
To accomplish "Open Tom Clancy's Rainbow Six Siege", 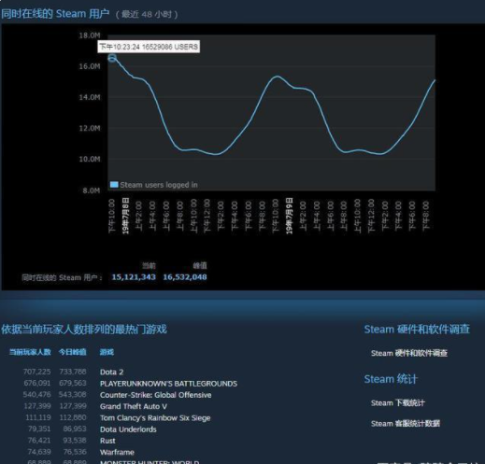I will pyautogui.click(x=155, y=418).
